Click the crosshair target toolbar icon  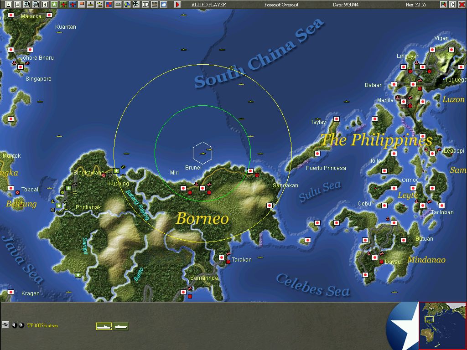coord(136,4)
